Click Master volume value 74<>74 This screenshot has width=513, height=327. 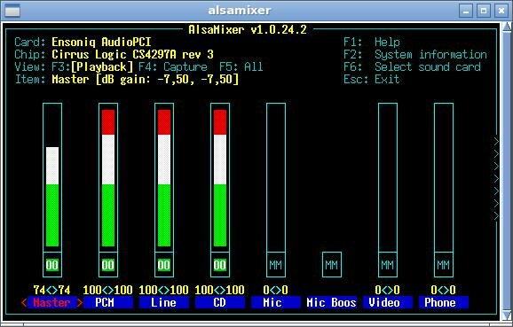coord(52,290)
